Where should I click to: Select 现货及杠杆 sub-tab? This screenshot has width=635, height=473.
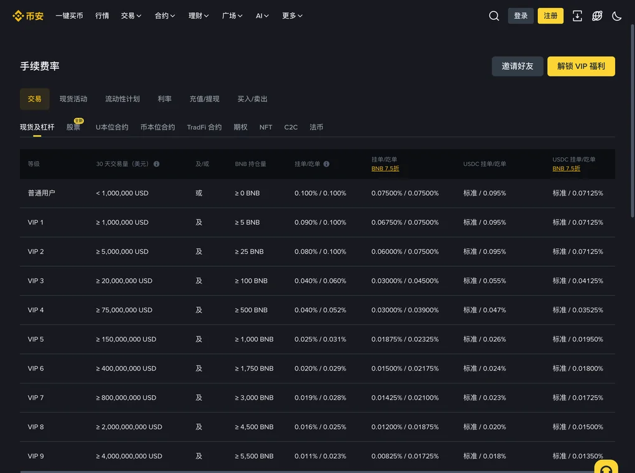point(37,127)
